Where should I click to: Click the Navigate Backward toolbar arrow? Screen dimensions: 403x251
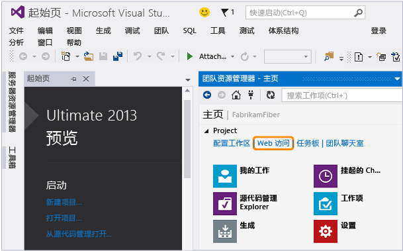tap(23, 56)
